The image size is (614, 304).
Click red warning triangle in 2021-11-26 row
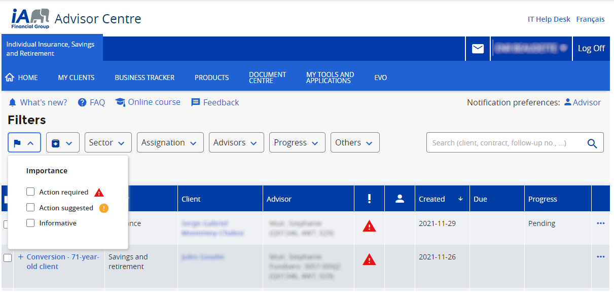(369, 259)
